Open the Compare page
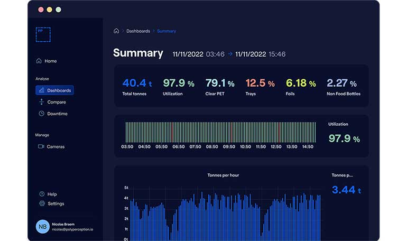Viewport: 407px width, 241px height. [x=53, y=102]
